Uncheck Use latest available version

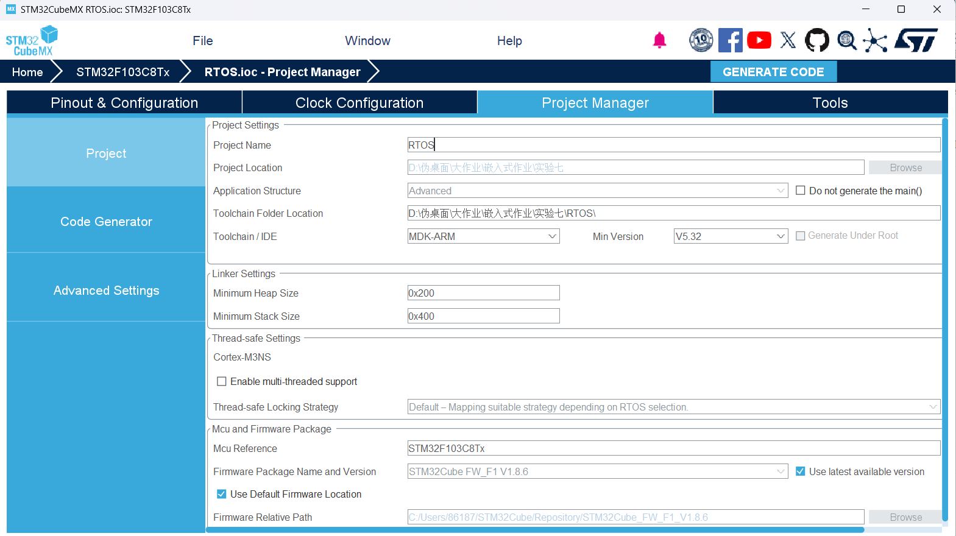(801, 471)
